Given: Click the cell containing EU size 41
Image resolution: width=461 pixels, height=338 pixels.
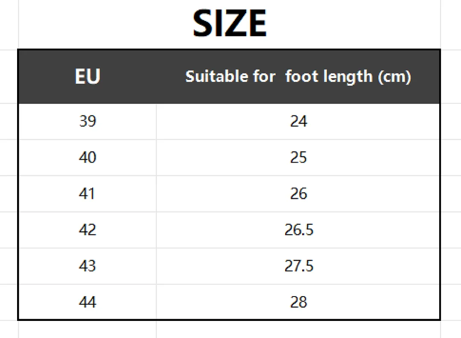Looking at the screenshot, I should click(x=88, y=194).
